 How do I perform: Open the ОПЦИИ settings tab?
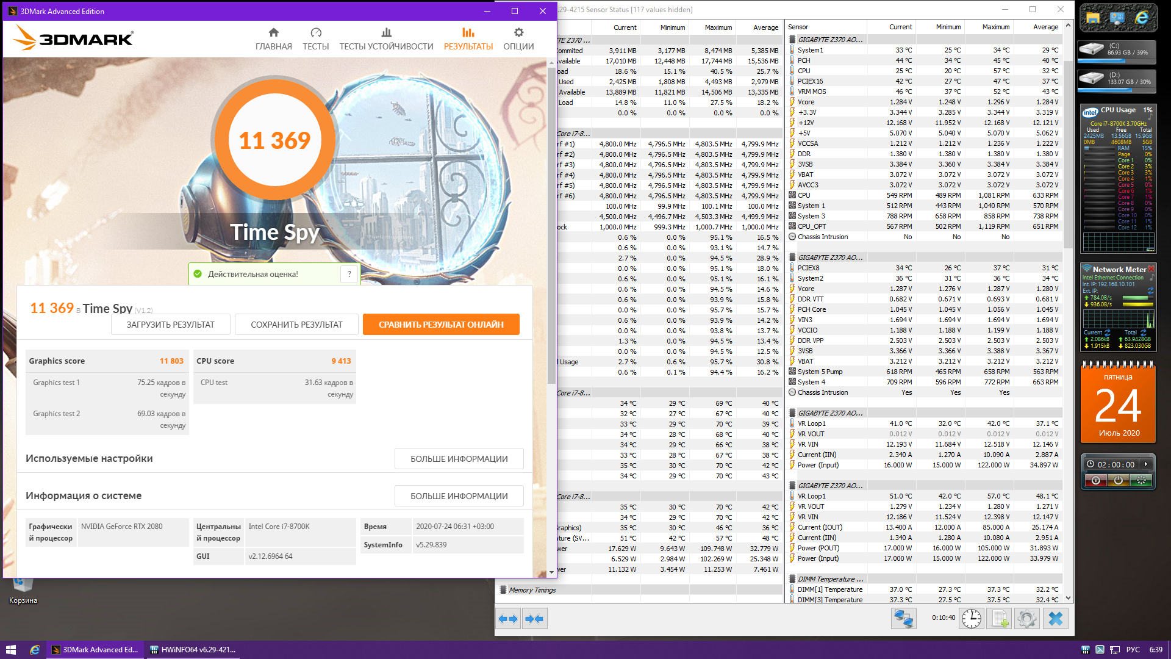click(x=518, y=39)
